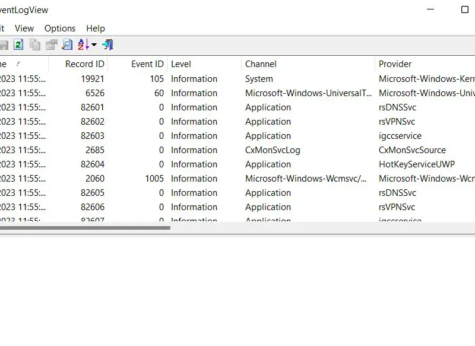
Task: Click Event ID 105 cell
Action: point(157,79)
